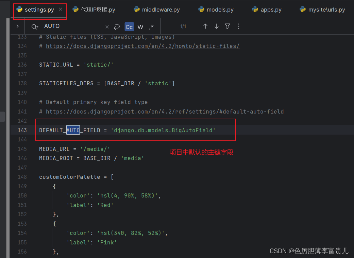
Task: Go to next match with down arrow
Action: (217, 26)
